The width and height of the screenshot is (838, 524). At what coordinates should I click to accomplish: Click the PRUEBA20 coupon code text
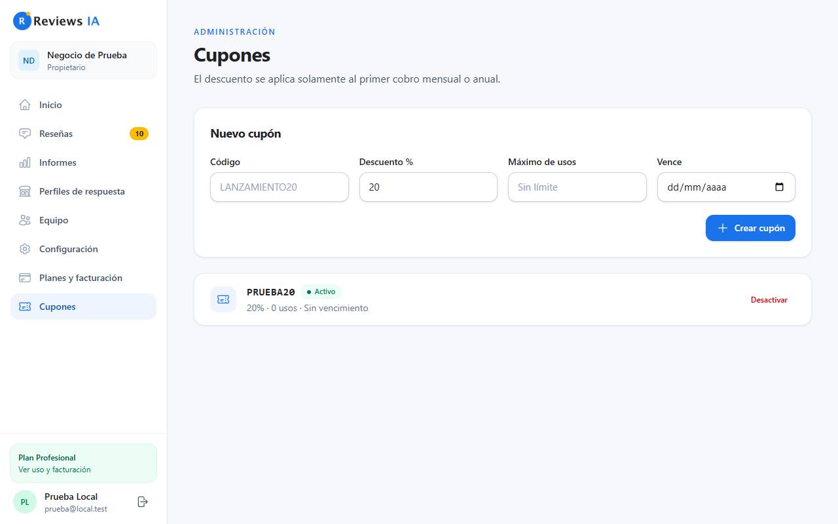271,292
